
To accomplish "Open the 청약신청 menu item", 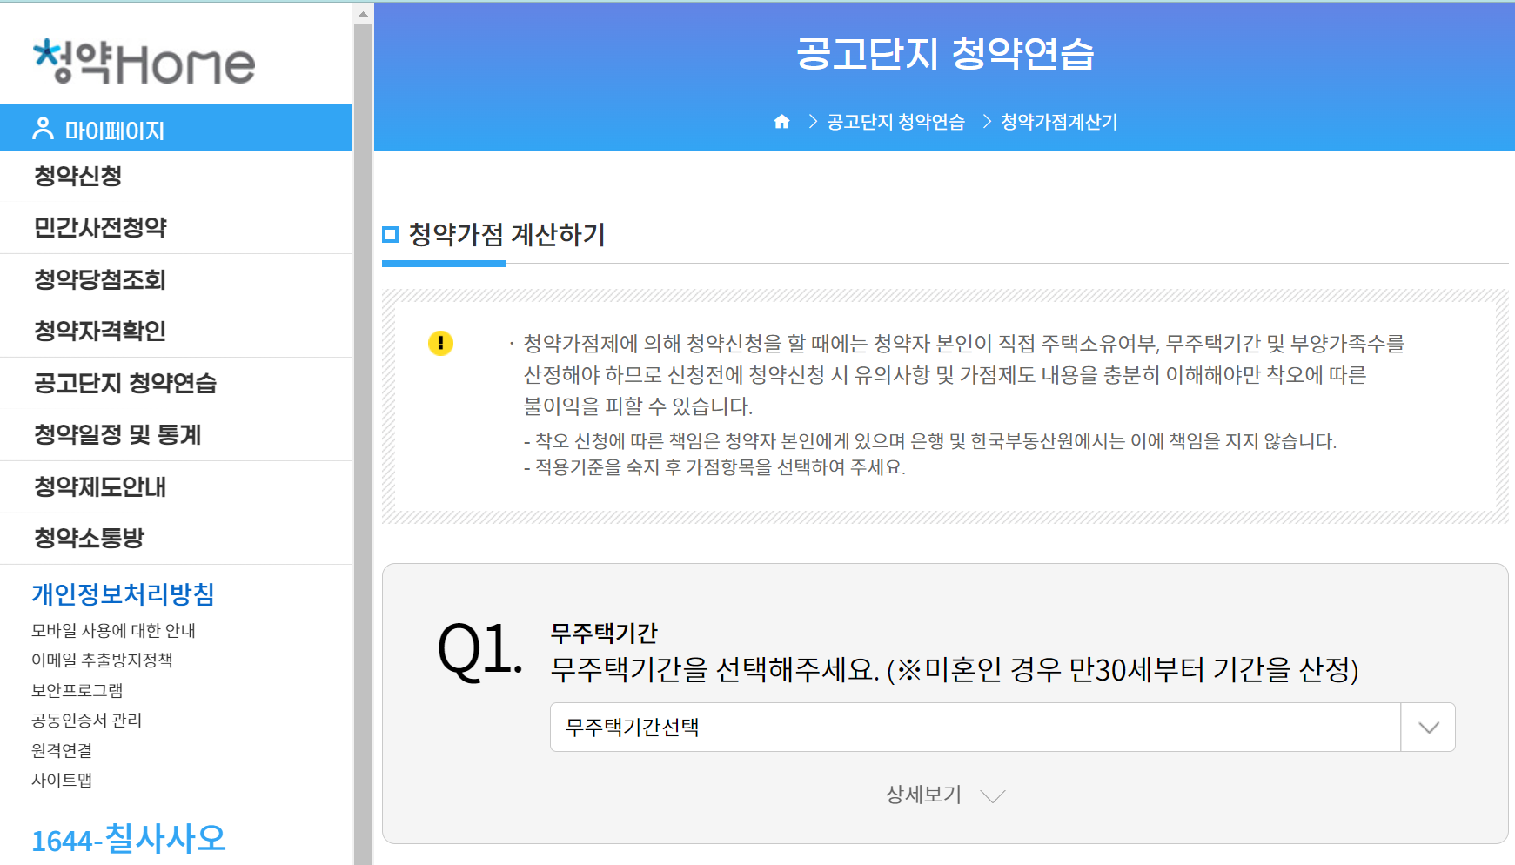I will pyautogui.click(x=77, y=176).
